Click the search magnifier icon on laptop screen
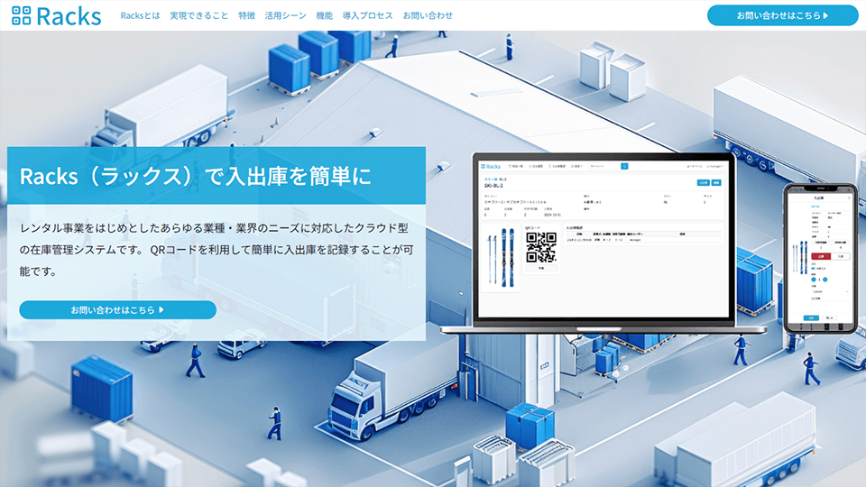Screen dimensions: 866x487 [x=624, y=166]
